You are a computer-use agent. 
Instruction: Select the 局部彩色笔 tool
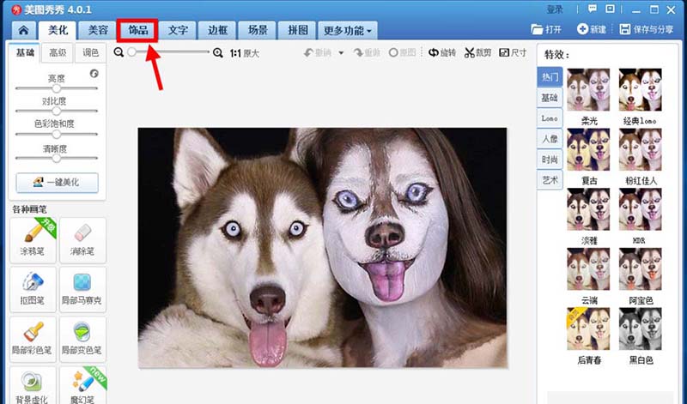point(33,339)
